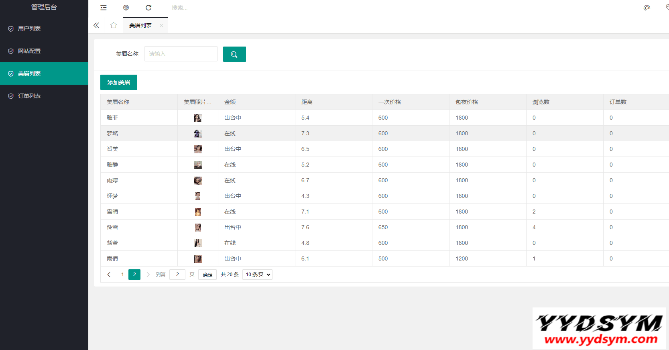The width and height of the screenshot is (669, 350).
Task: Open 网站配置 from the sidebar
Action: pyautogui.click(x=29, y=51)
